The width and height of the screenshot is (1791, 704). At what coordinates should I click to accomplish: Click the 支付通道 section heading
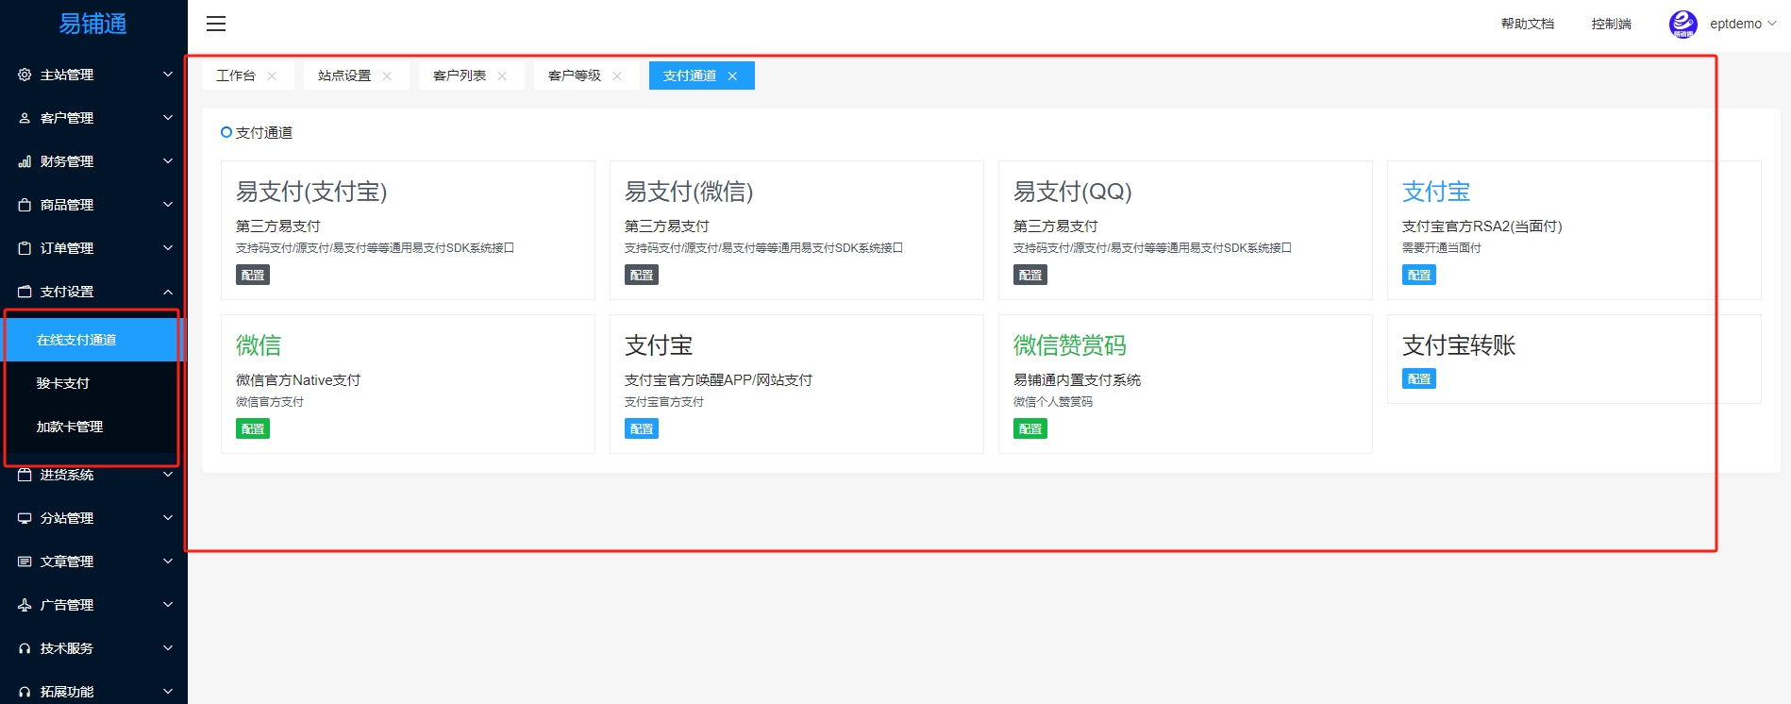[264, 133]
